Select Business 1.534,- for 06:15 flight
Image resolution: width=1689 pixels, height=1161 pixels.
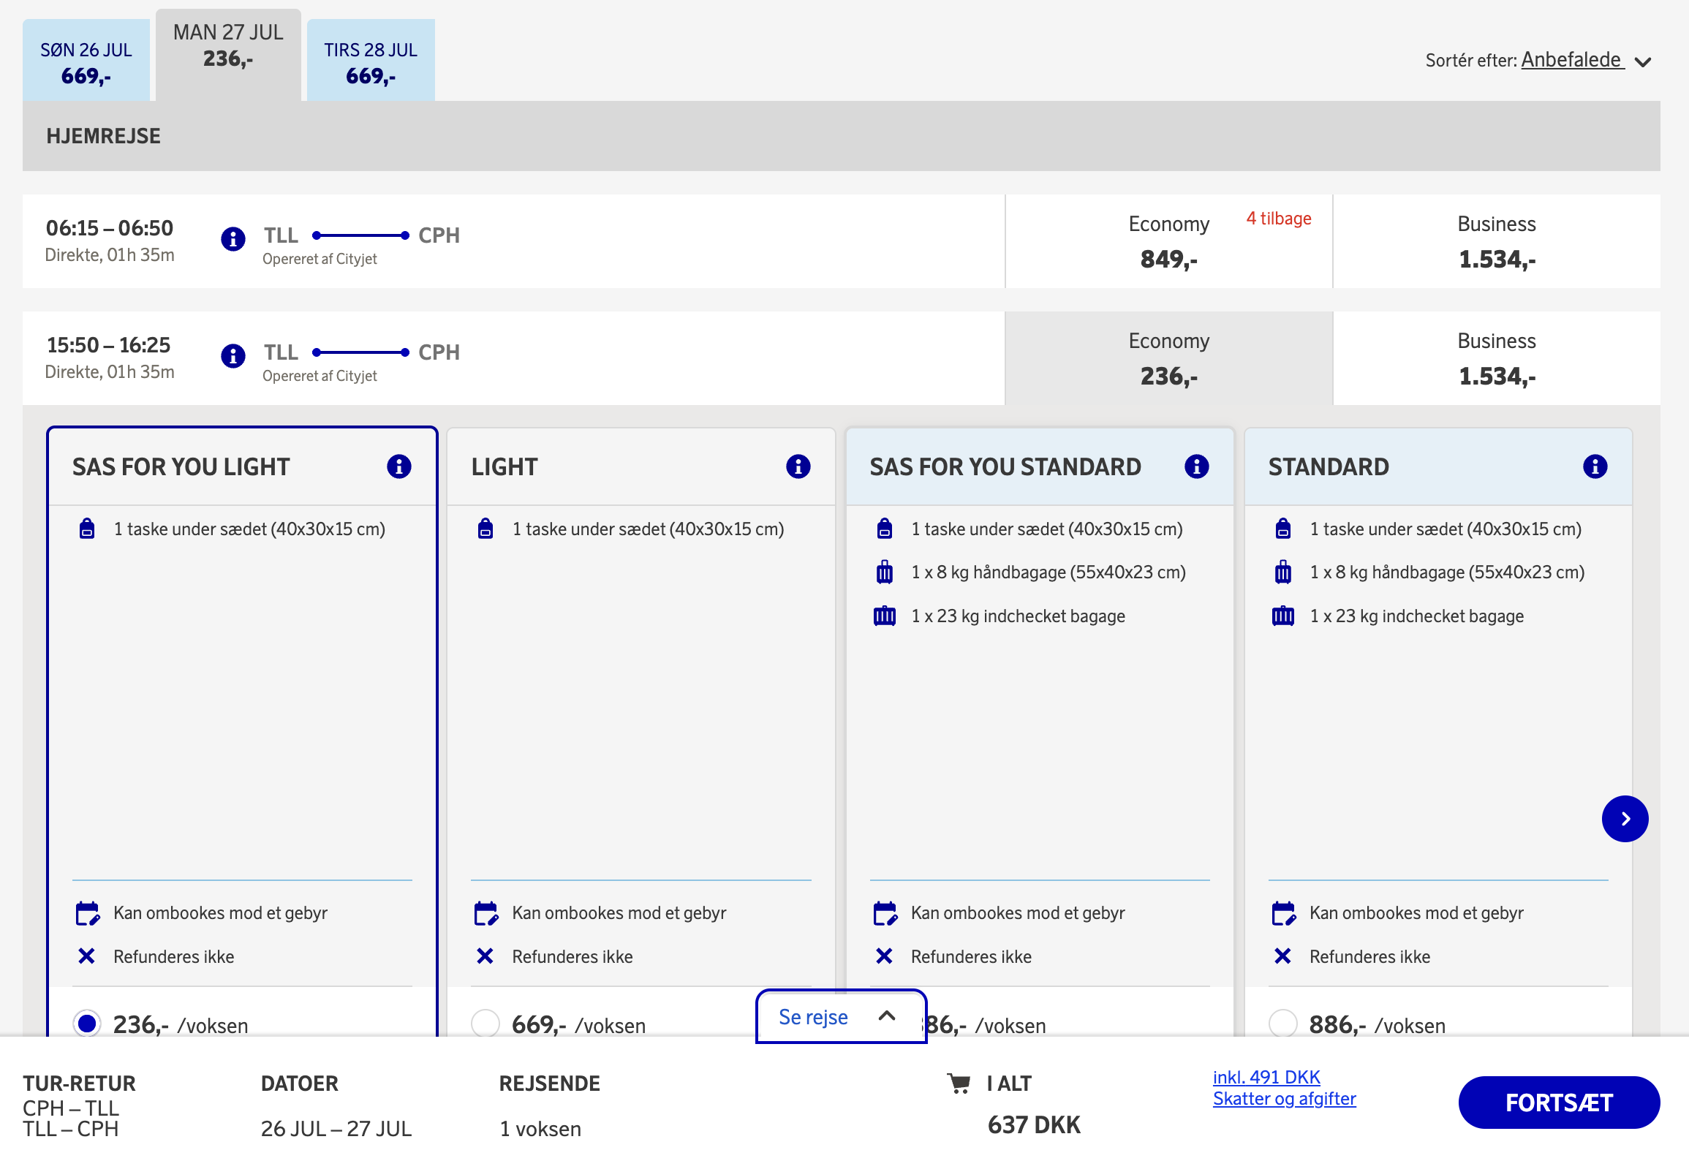click(1496, 242)
